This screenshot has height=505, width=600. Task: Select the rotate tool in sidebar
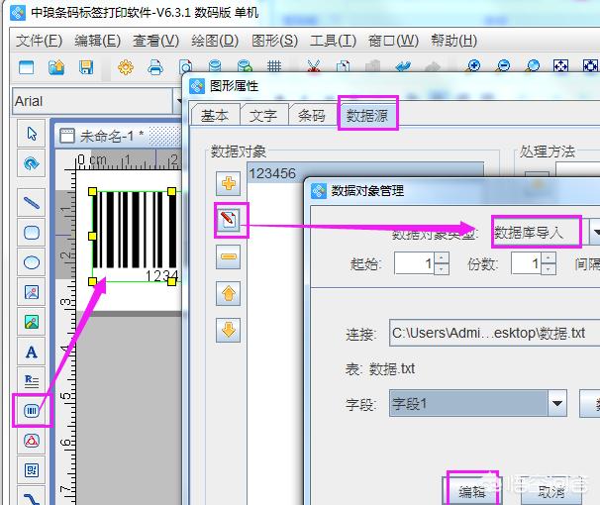[32, 163]
